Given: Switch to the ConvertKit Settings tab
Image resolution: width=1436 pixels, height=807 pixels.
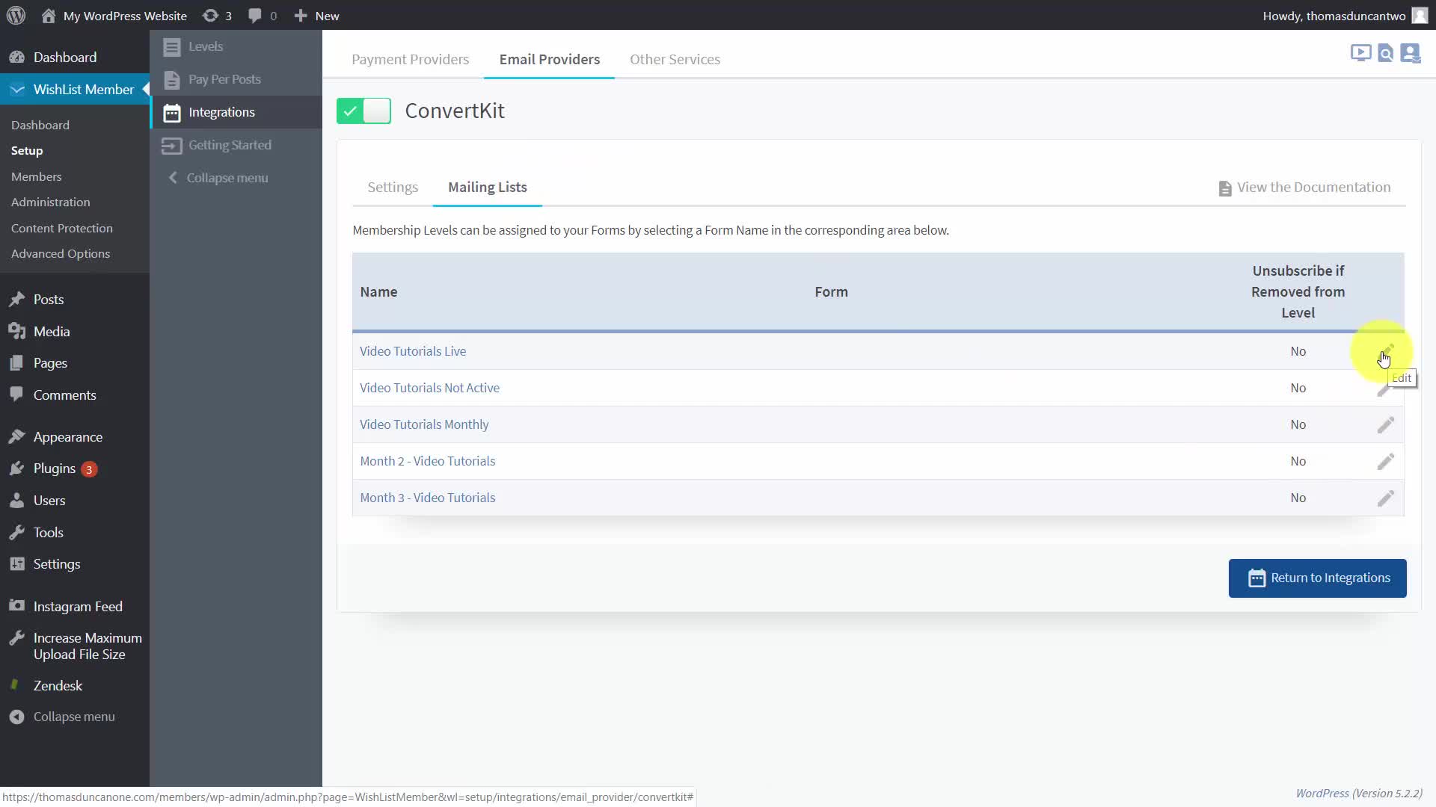Looking at the screenshot, I should (x=393, y=188).
